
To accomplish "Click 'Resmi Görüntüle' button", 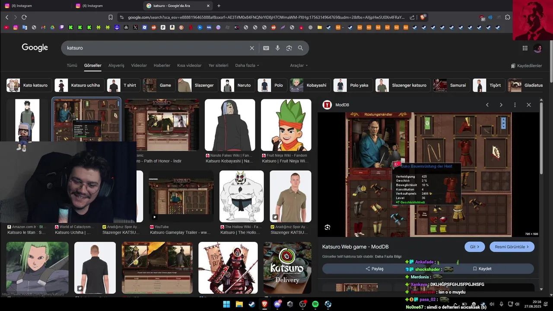I will pyautogui.click(x=512, y=247).
